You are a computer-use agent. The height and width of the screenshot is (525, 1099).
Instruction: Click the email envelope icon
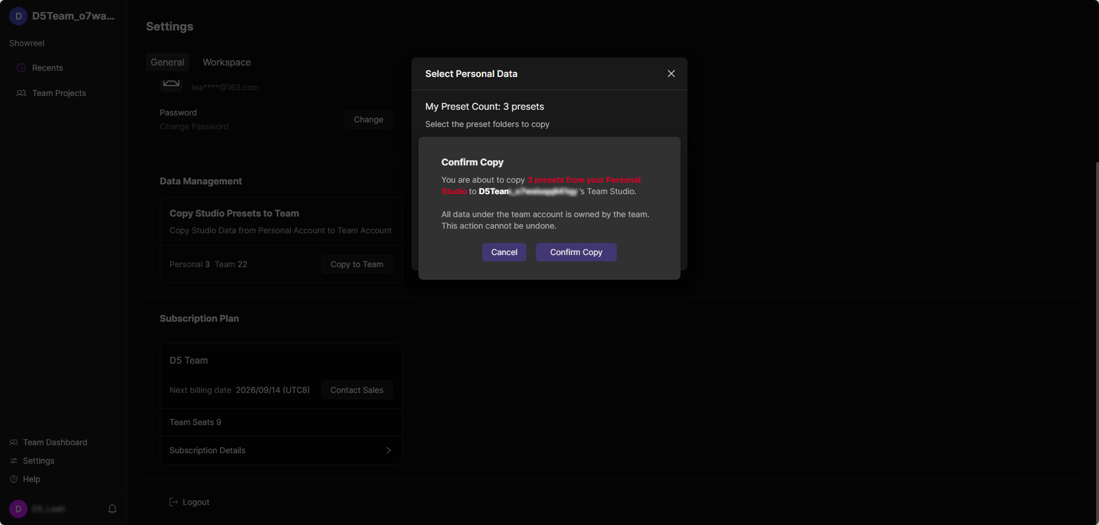coord(171,84)
